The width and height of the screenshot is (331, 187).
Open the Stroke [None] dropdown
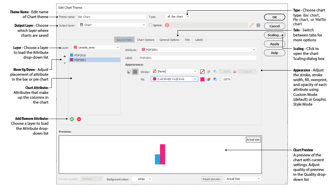click(174, 72)
